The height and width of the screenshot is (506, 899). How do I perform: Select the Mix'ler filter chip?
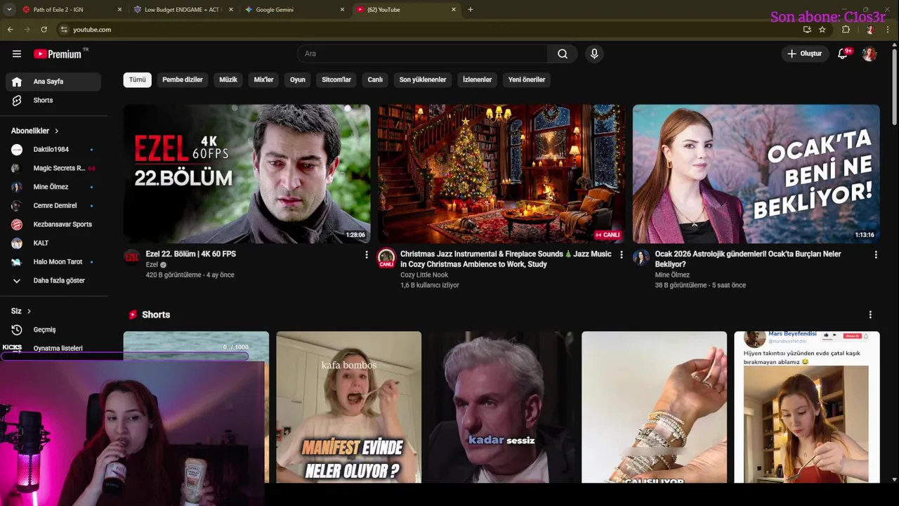click(x=263, y=79)
